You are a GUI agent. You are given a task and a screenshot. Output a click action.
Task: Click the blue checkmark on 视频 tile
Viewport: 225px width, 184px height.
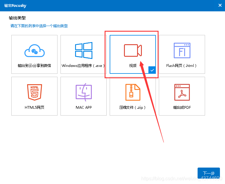(x=152, y=70)
